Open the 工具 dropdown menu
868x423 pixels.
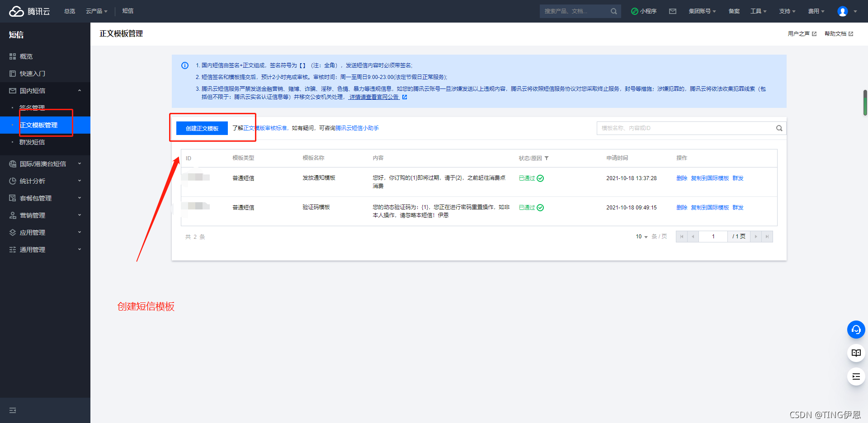[759, 11]
